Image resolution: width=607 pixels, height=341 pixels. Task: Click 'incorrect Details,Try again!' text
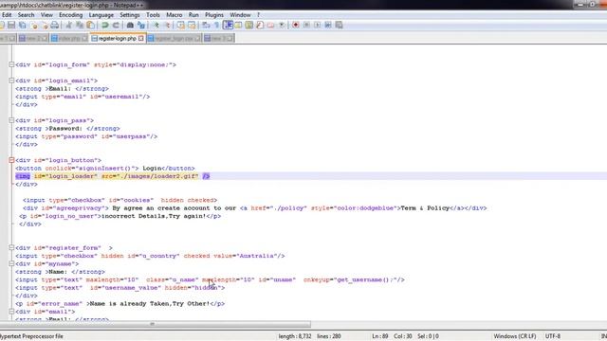[x=154, y=216]
